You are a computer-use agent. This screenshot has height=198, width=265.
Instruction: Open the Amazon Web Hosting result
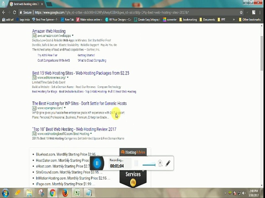49,31
